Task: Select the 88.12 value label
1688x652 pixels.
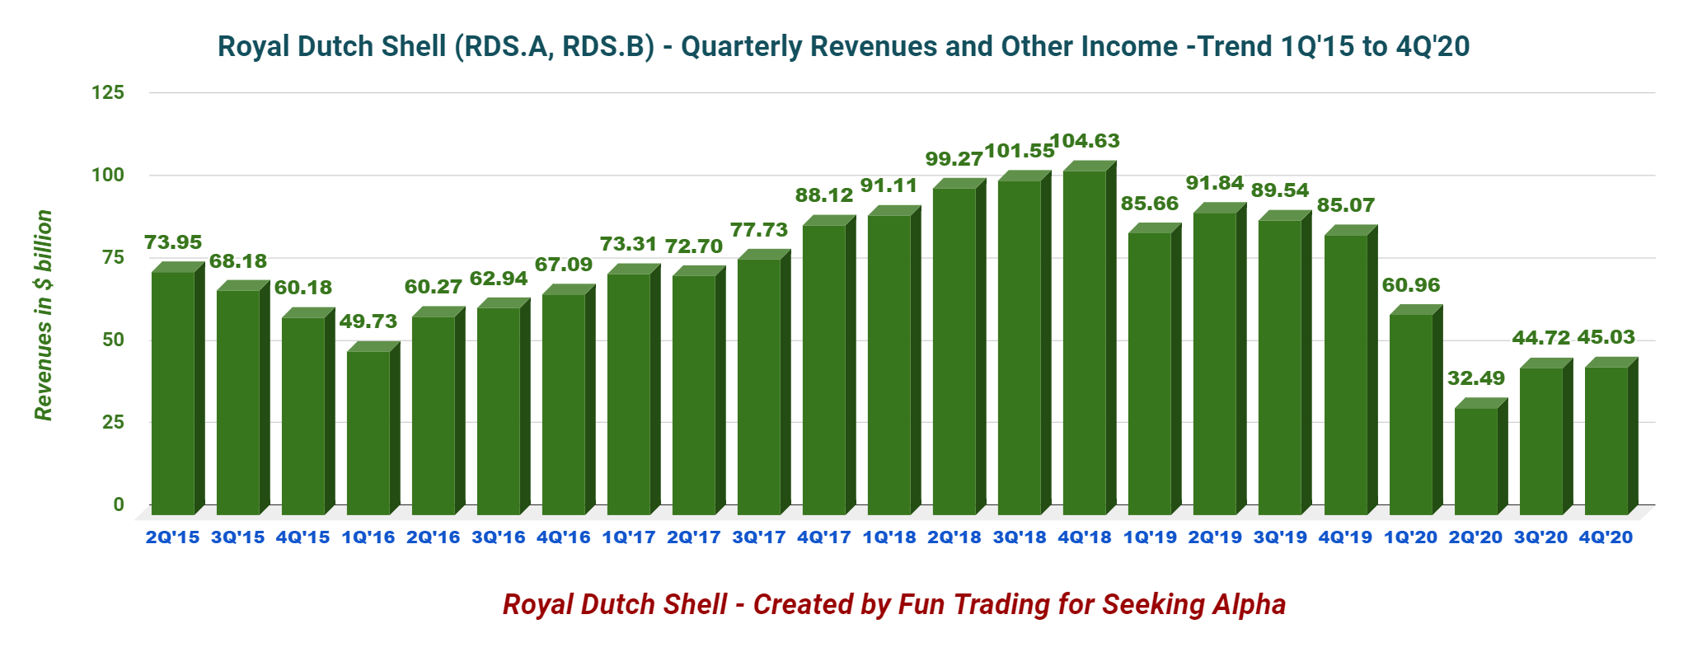Action: click(x=824, y=195)
